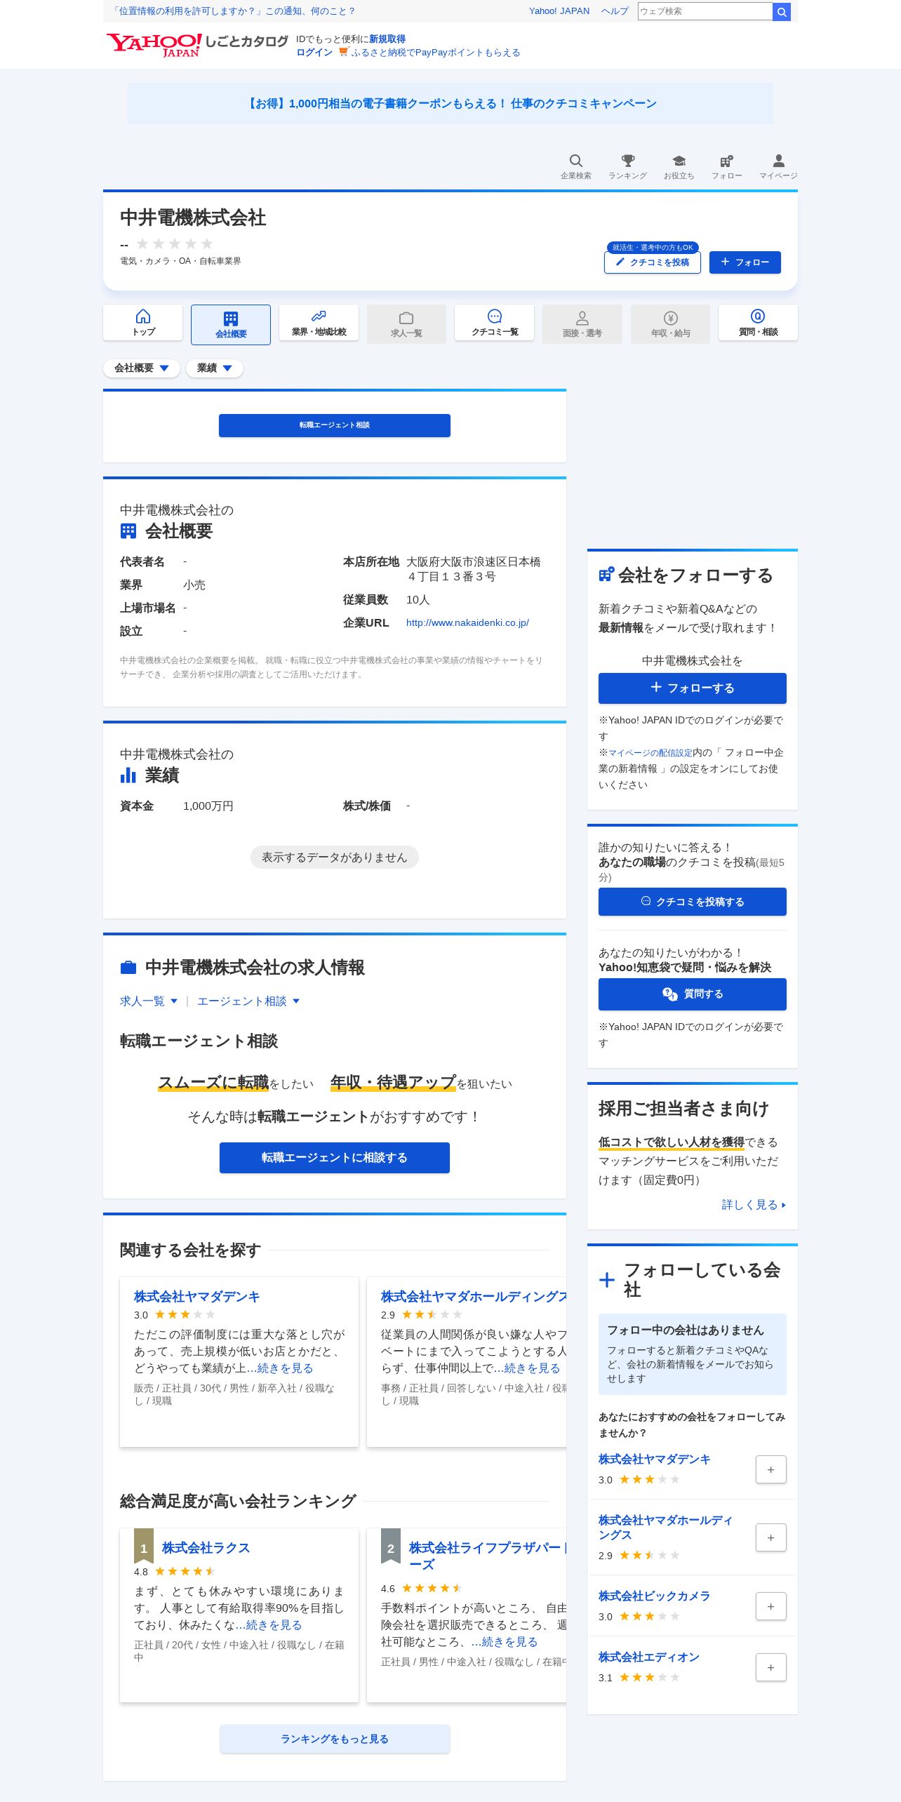901x1802 pixels.
Task: Expand the 求人一覧 dropdown link
Action: point(149,1001)
